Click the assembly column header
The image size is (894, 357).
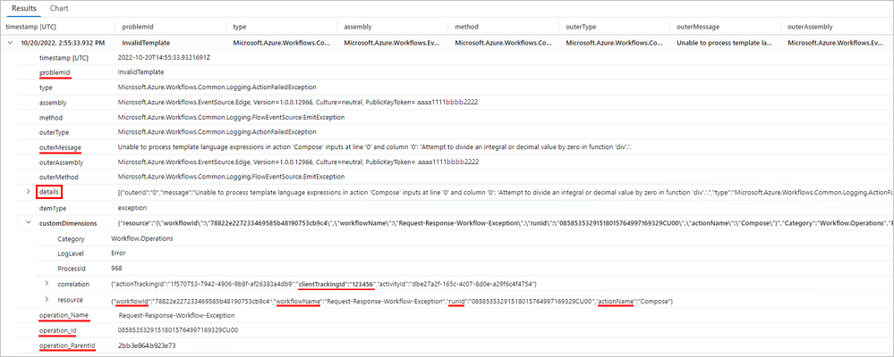pyautogui.click(x=357, y=27)
